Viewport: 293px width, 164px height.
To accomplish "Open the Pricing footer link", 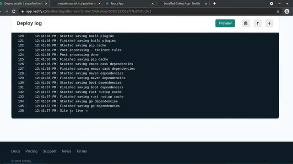I will pyautogui.click(x=32, y=151).
